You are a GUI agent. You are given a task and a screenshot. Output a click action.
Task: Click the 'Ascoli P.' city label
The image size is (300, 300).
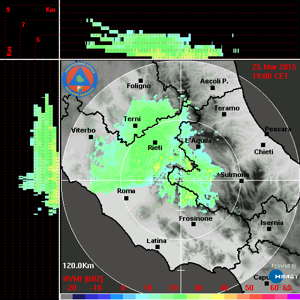click(214, 81)
